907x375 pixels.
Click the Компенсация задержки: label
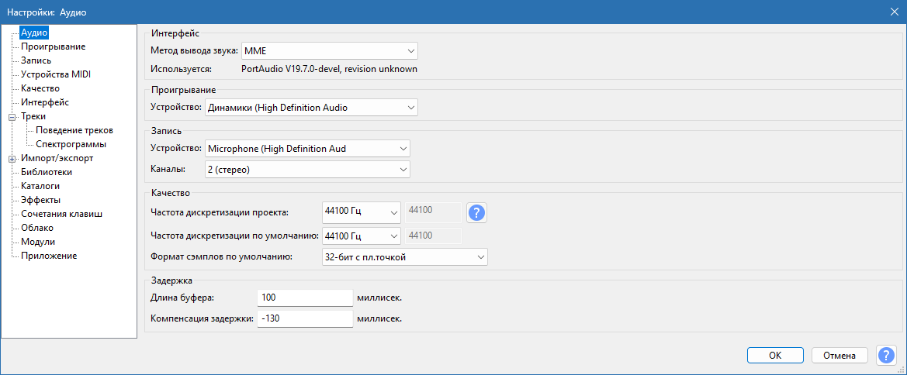coord(202,318)
